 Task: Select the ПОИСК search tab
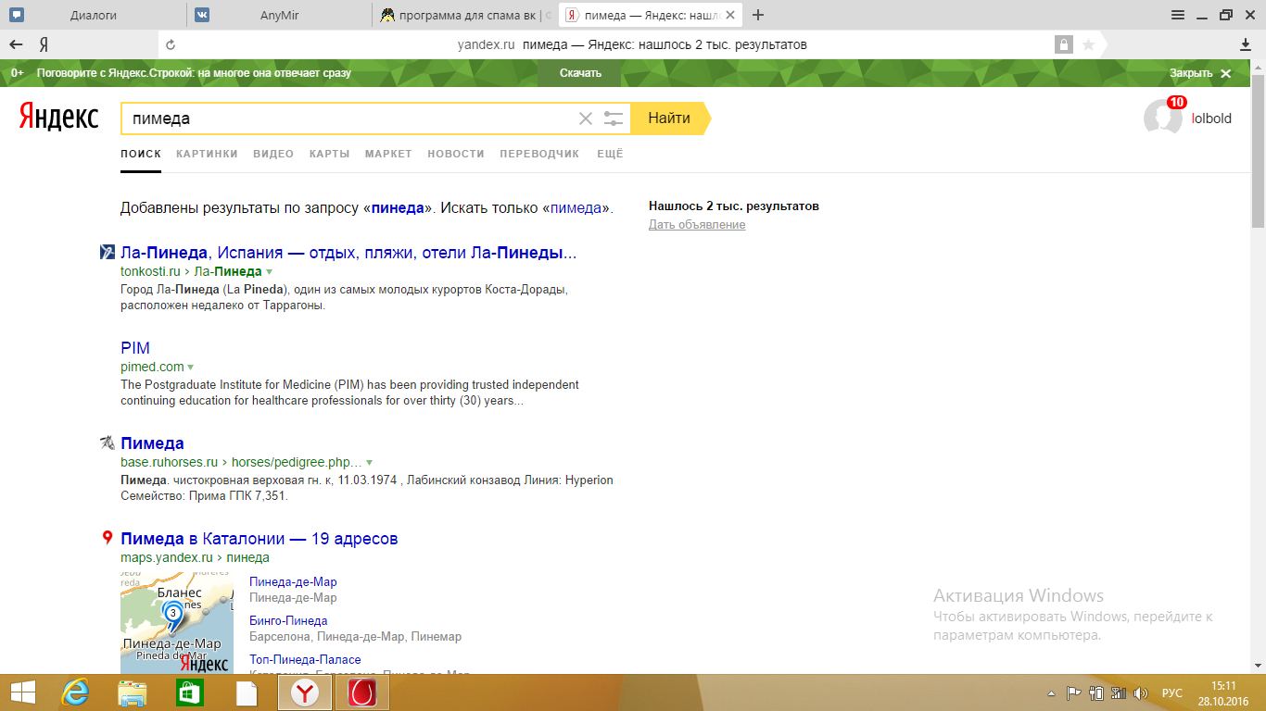coord(141,154)
